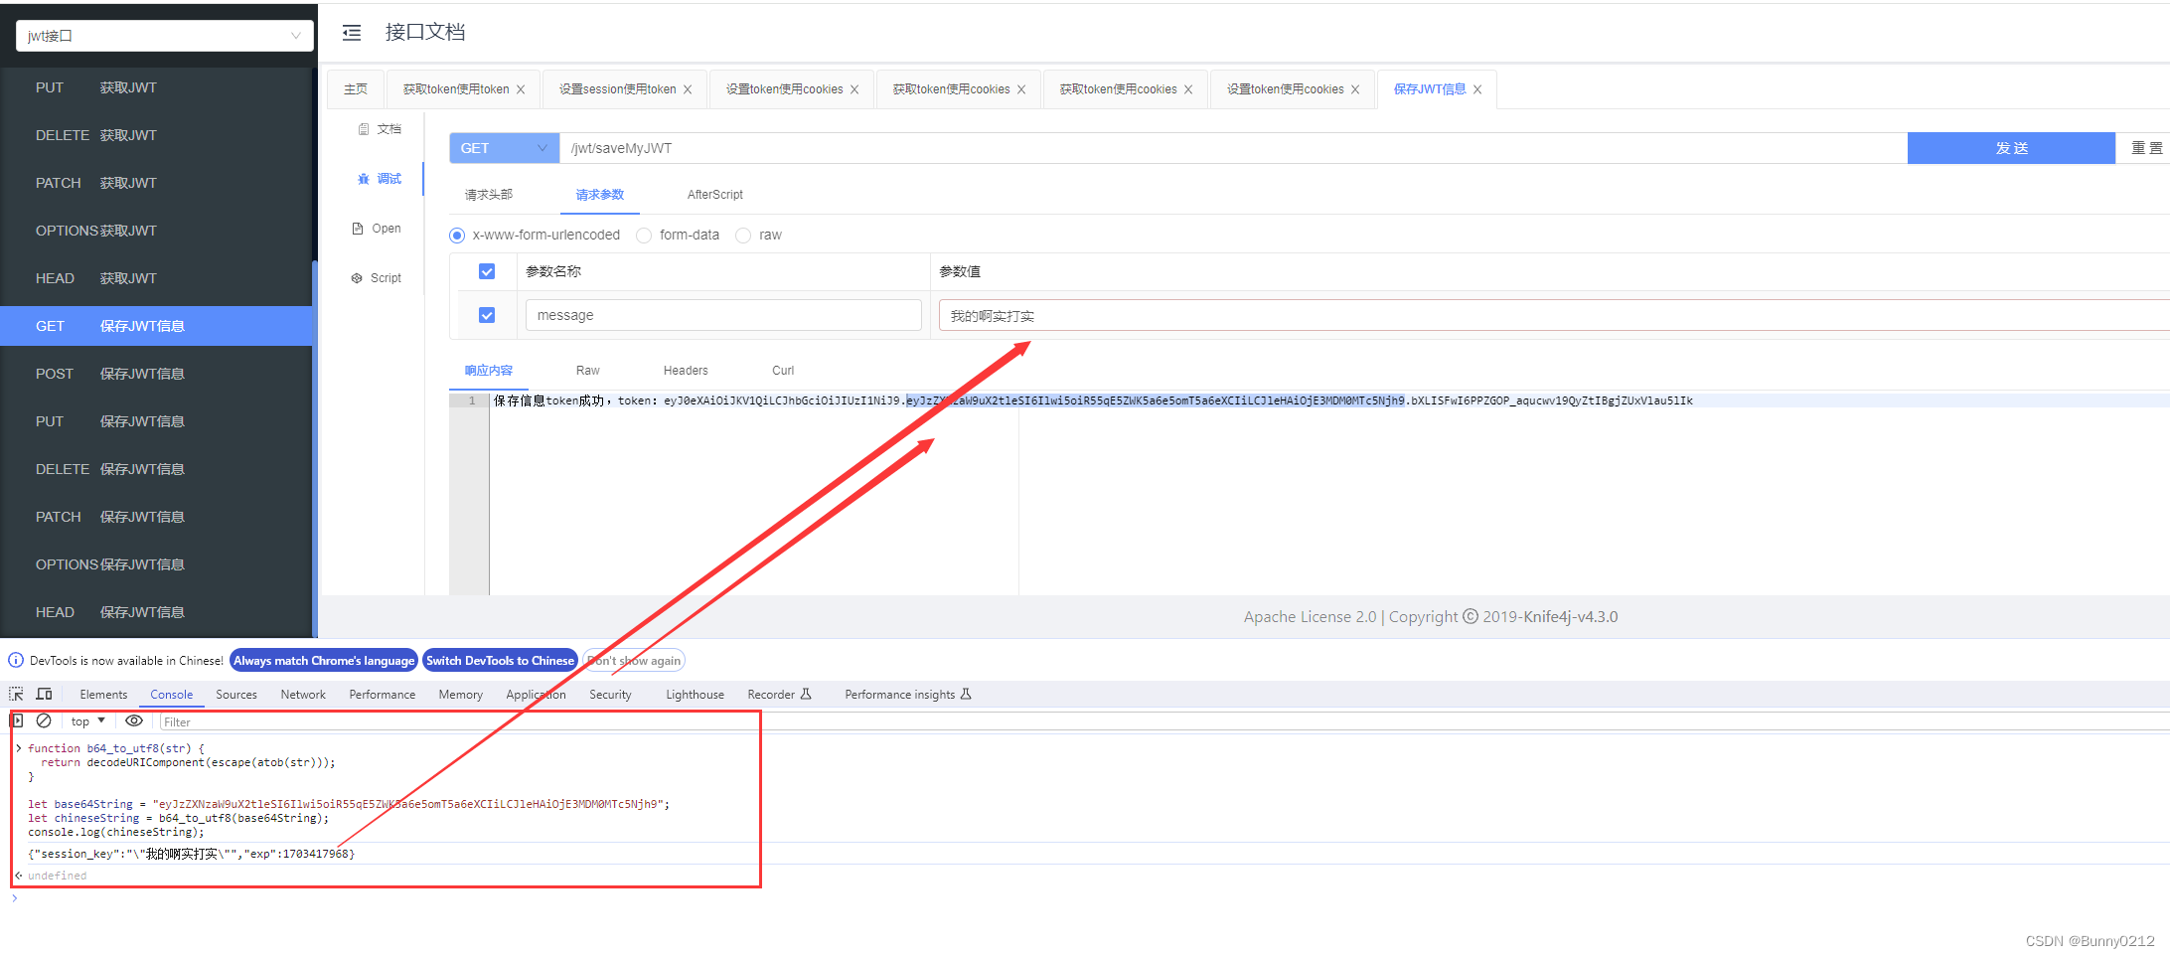Select x-www-form-urlencoded radio option
The width and height of the screenshot is (2170, 958).
pyautogui.click(x=457, y=236)
